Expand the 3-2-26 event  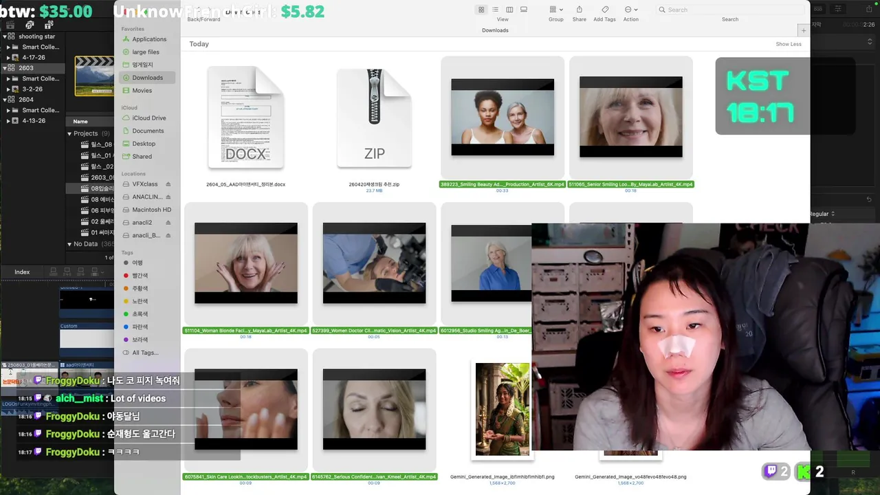8,89
